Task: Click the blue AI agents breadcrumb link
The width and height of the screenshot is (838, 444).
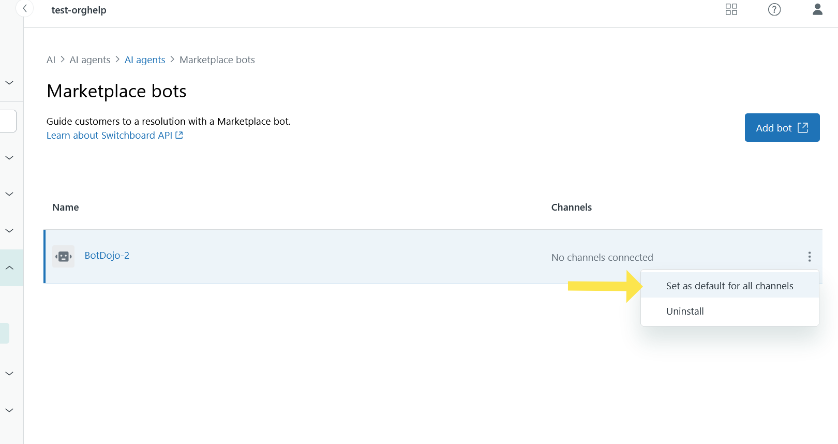Action: (x=145, y=60)
